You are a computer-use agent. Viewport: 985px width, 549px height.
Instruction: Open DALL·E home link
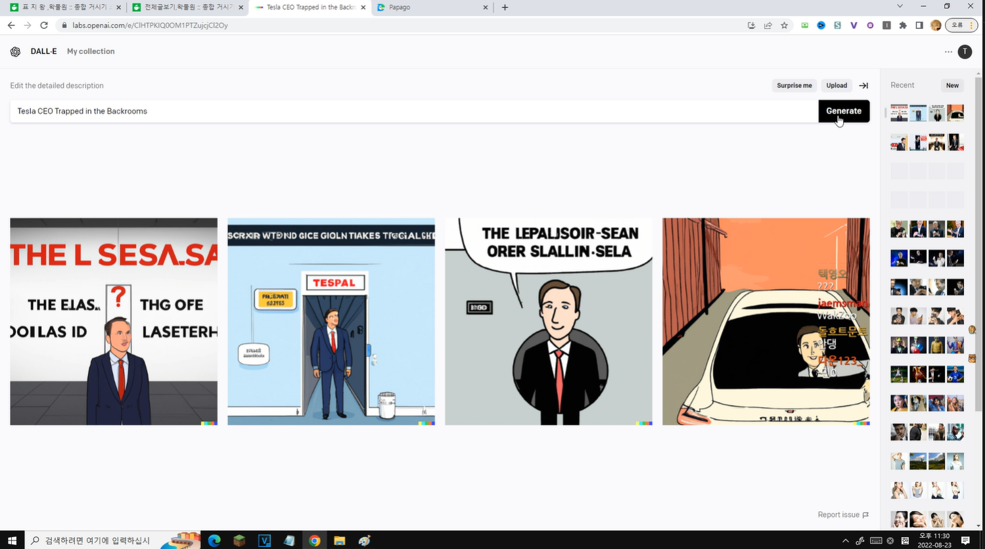(43, 52)
